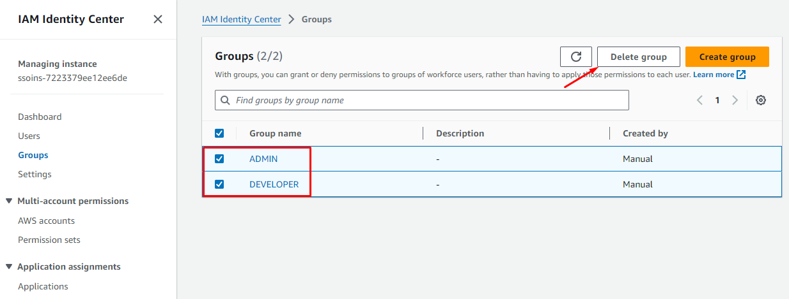Open table preferences gear icon
This screenshot has width=789, height=299.
[761, 100]
